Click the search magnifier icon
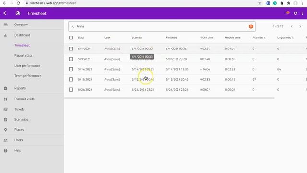 pos(72,26)
